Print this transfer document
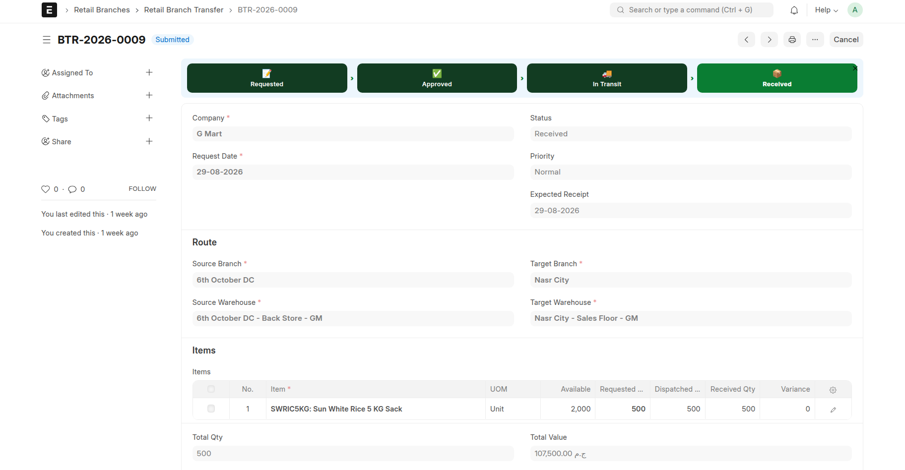 (x=792, y=40)
